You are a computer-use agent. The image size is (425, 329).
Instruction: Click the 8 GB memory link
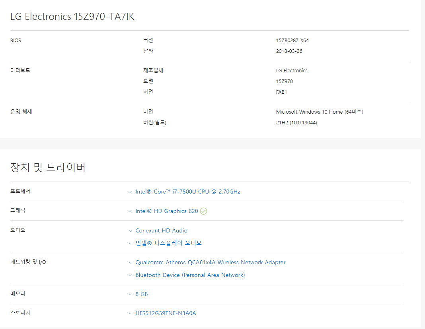click(x=142, y=294)
